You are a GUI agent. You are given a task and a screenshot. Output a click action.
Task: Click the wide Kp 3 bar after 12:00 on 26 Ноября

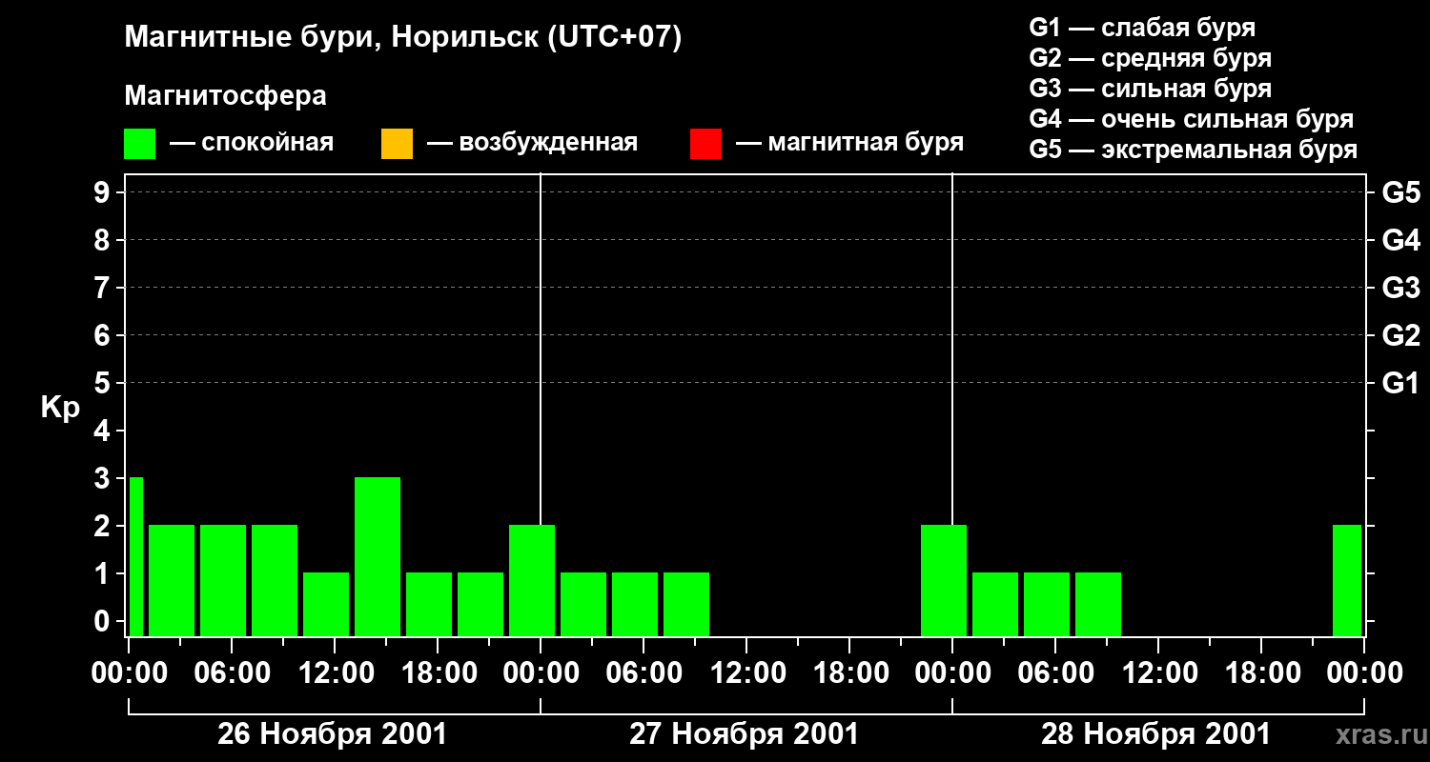[x=378, y=556]
